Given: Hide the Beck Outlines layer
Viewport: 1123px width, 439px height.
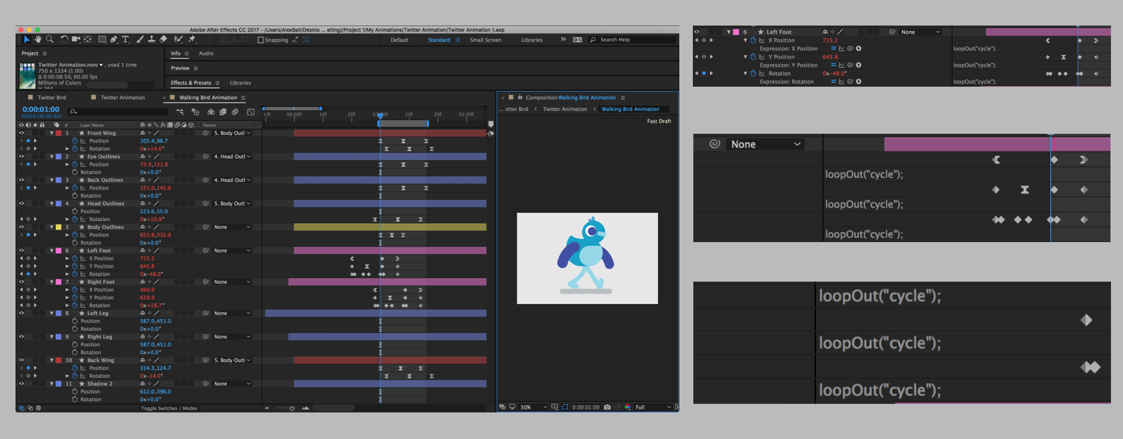Looking at the screenshot, I should click(22, 180).
